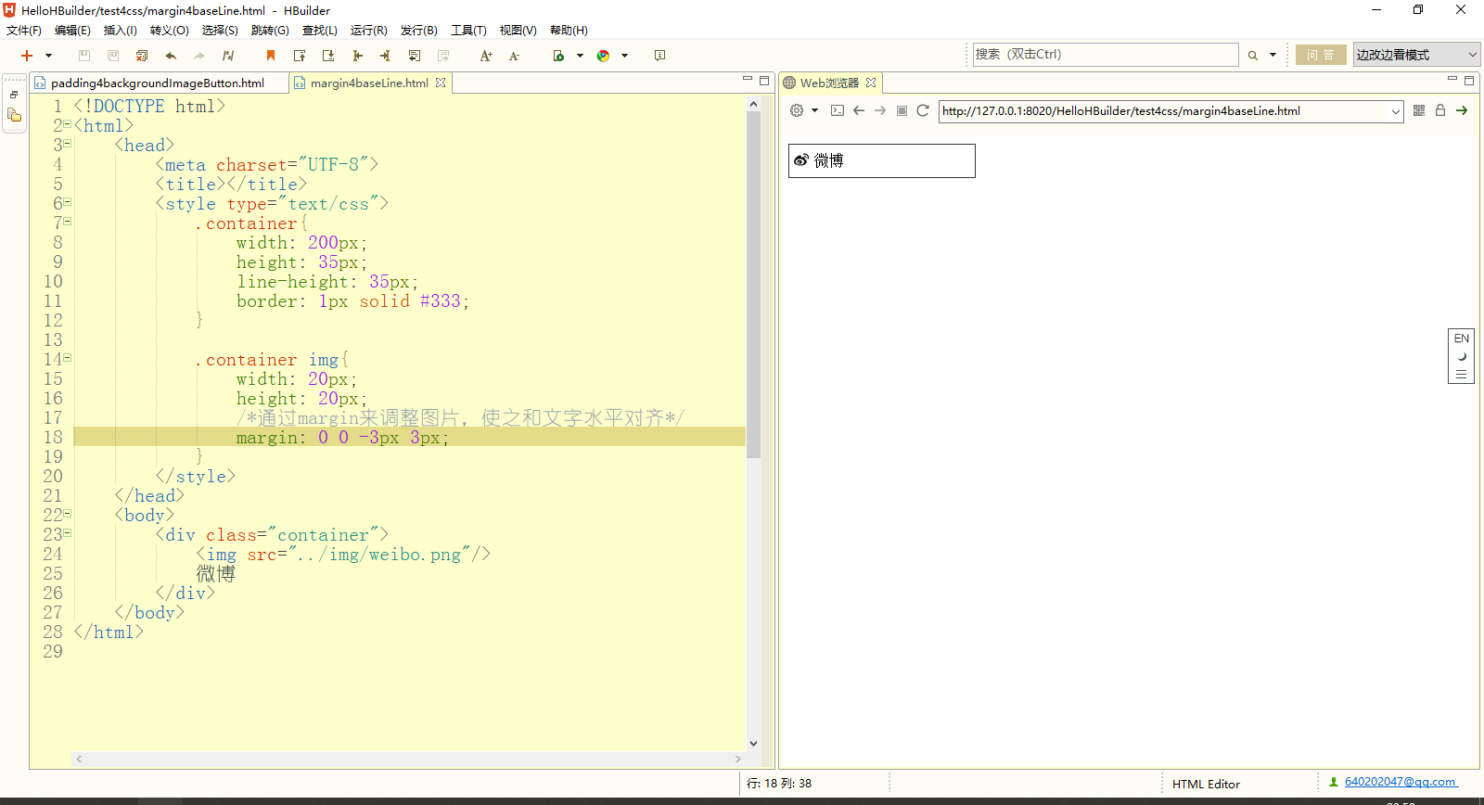Image resolution: width=1484 pixels, height=805 pixels.
Task: Reload the Web browser preview page
Action: point(923,110)
